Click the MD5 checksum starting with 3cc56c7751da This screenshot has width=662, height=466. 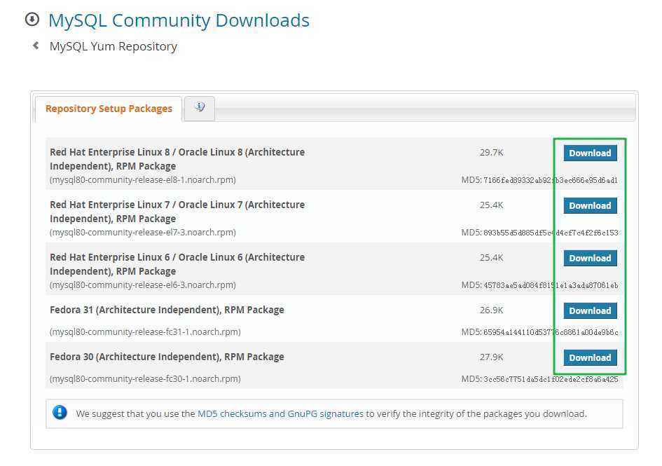[x=551, y=379]
